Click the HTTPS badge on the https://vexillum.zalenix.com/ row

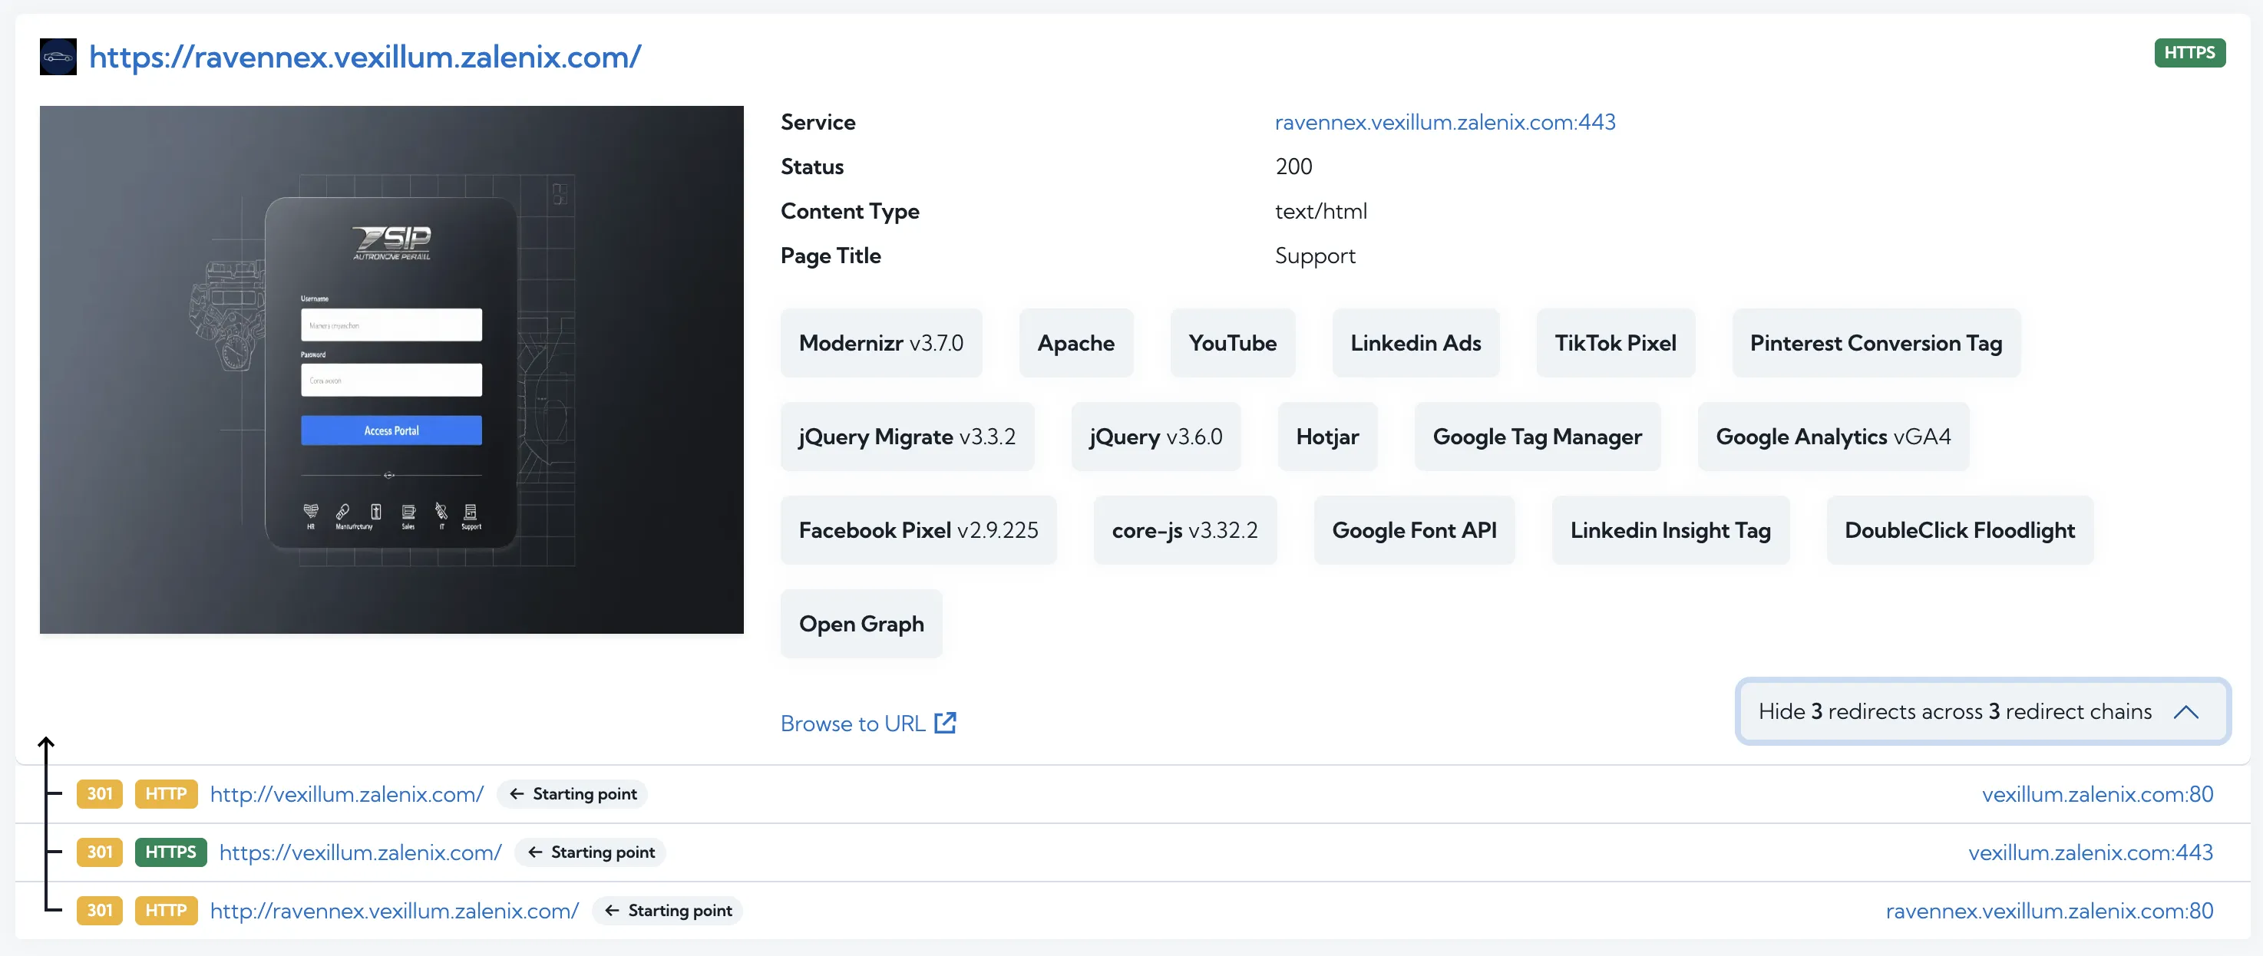click(170, 852)
